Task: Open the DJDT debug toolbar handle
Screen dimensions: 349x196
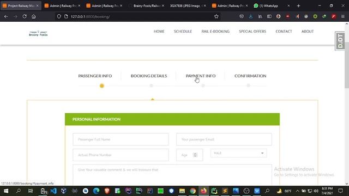Action: click(x=340, y=41)
